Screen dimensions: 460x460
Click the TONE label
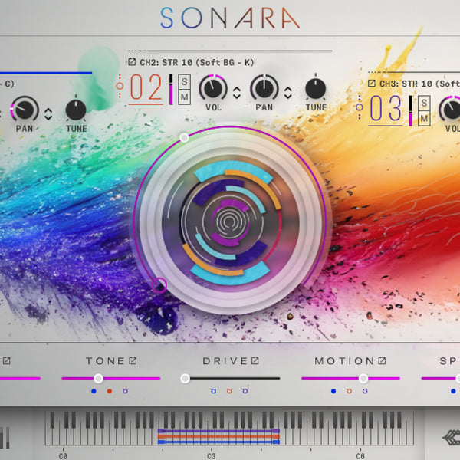(105, 361)
